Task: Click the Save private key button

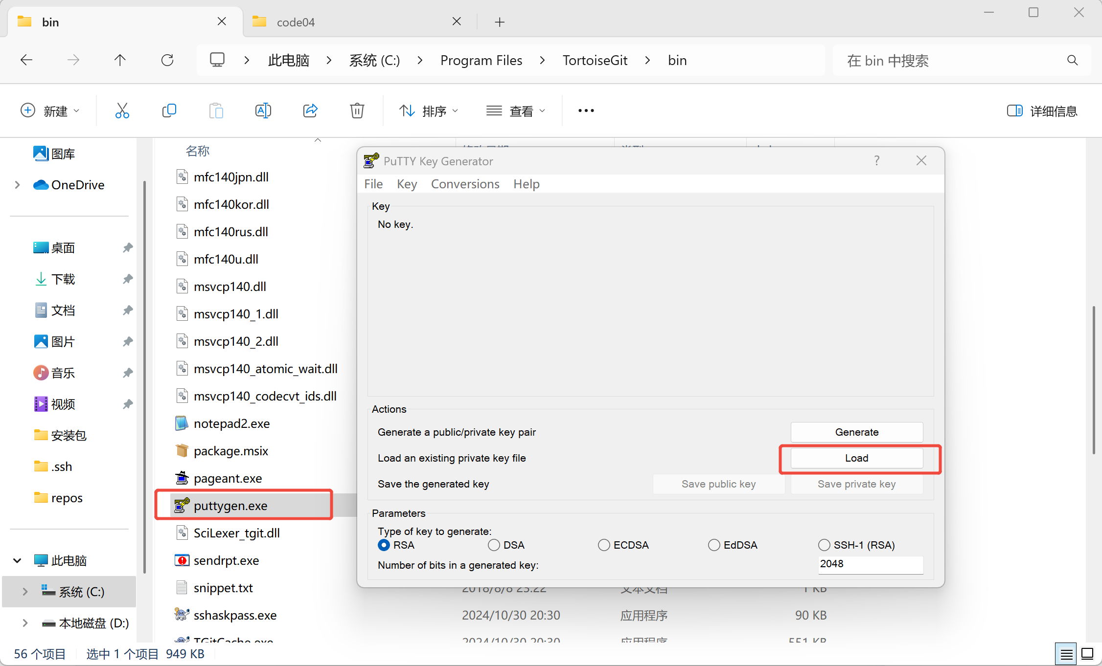Action: [856, 484]
